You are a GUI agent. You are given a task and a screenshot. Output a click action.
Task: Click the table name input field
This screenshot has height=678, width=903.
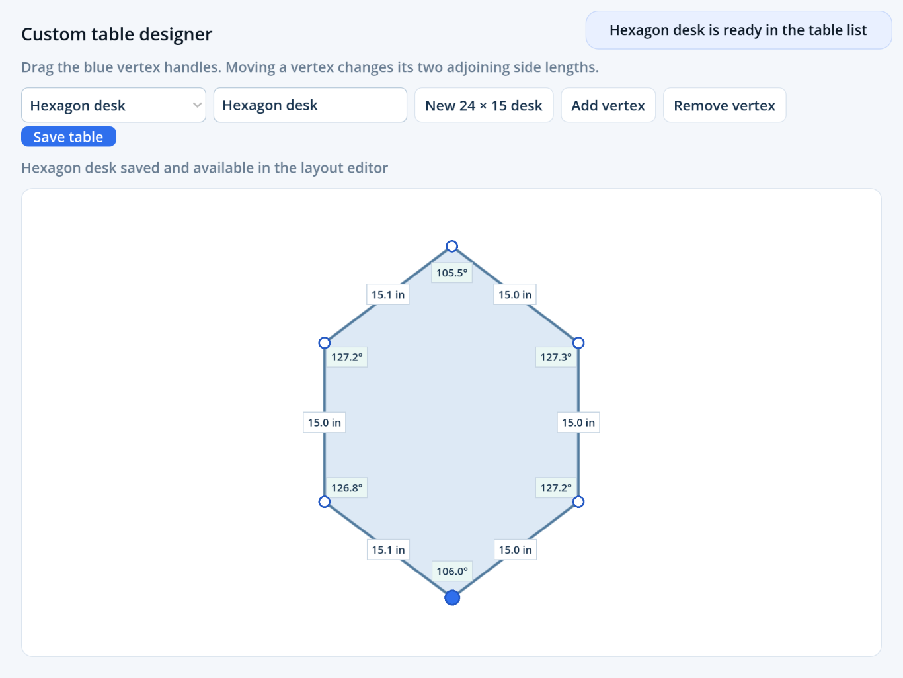tap(310, 105)
